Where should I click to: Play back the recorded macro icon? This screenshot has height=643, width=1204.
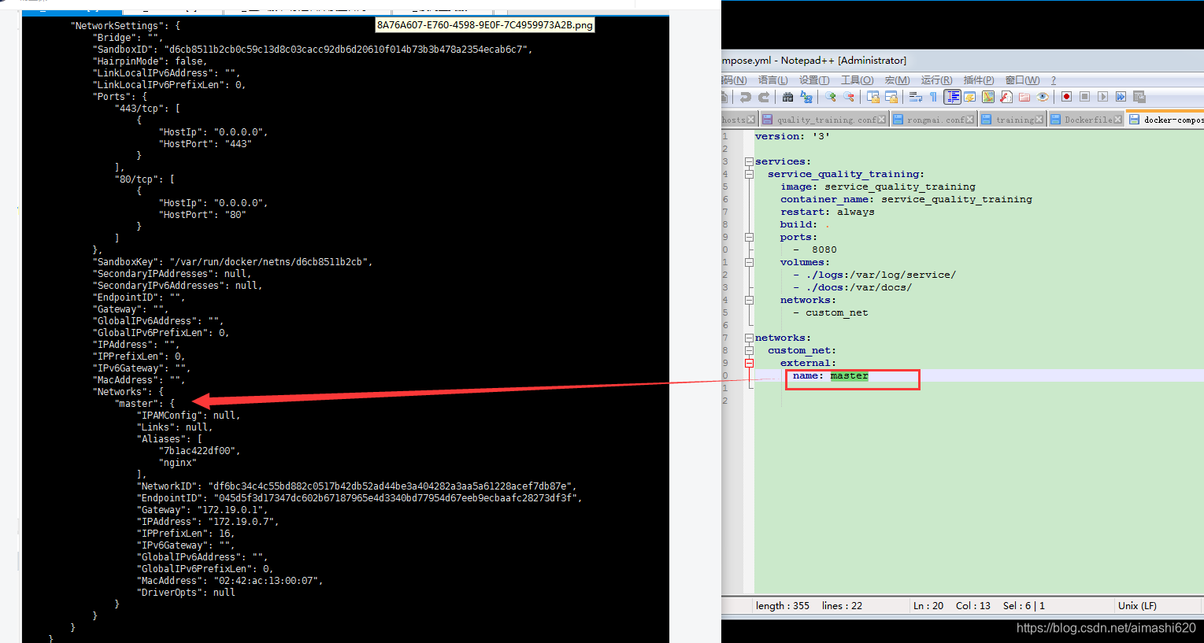click(1102, 96)
